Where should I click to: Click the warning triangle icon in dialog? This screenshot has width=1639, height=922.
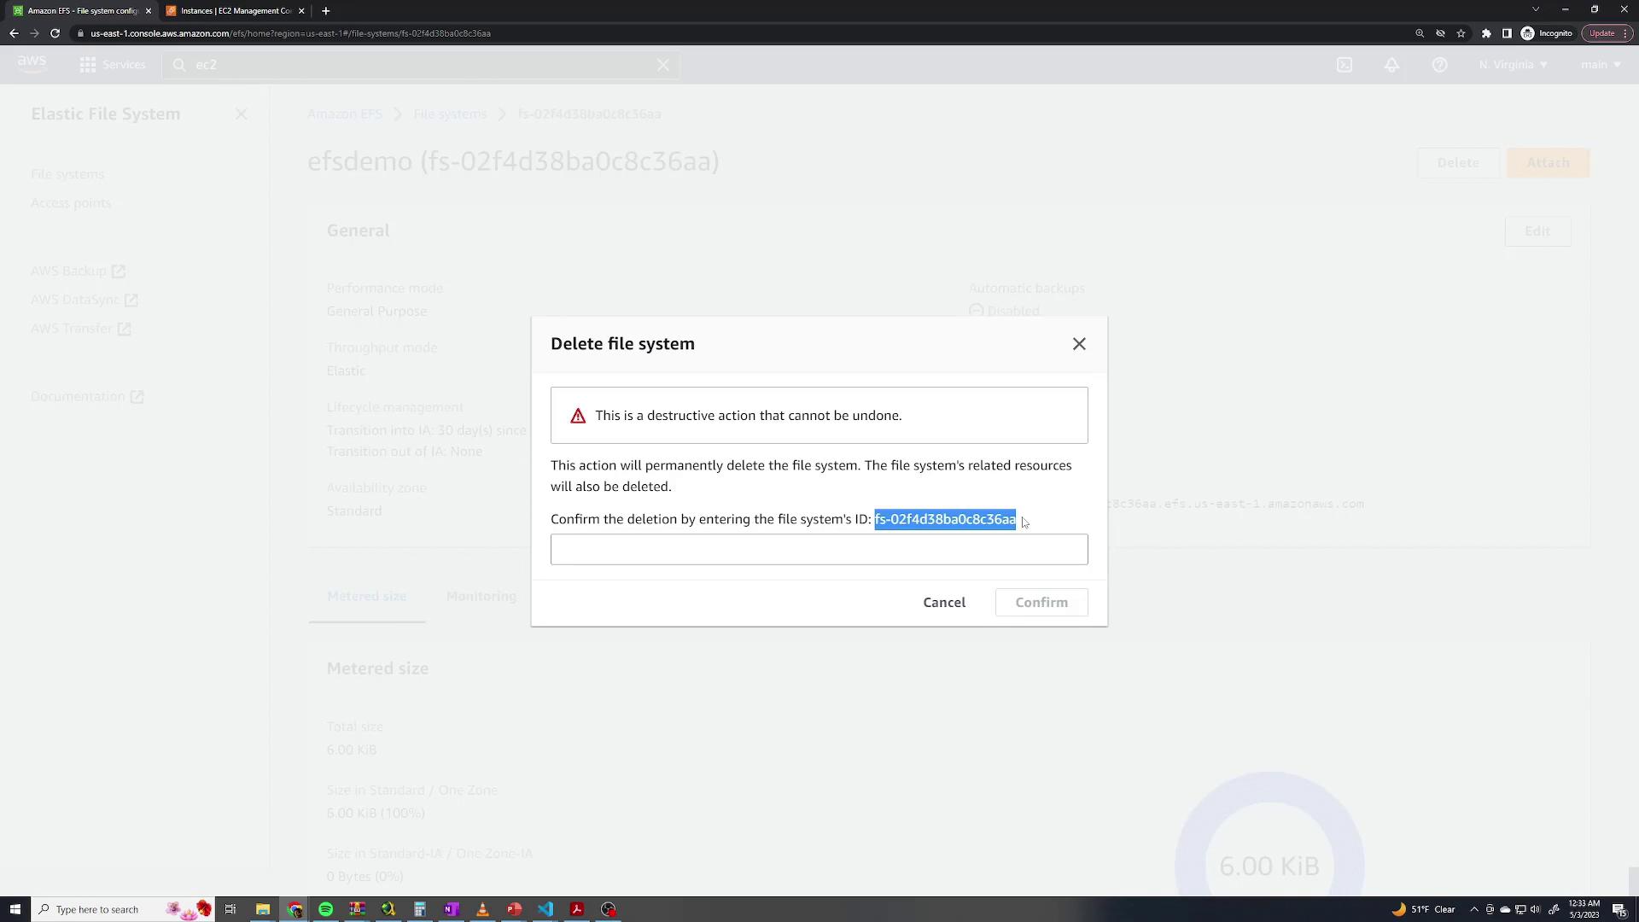[577, 416]
